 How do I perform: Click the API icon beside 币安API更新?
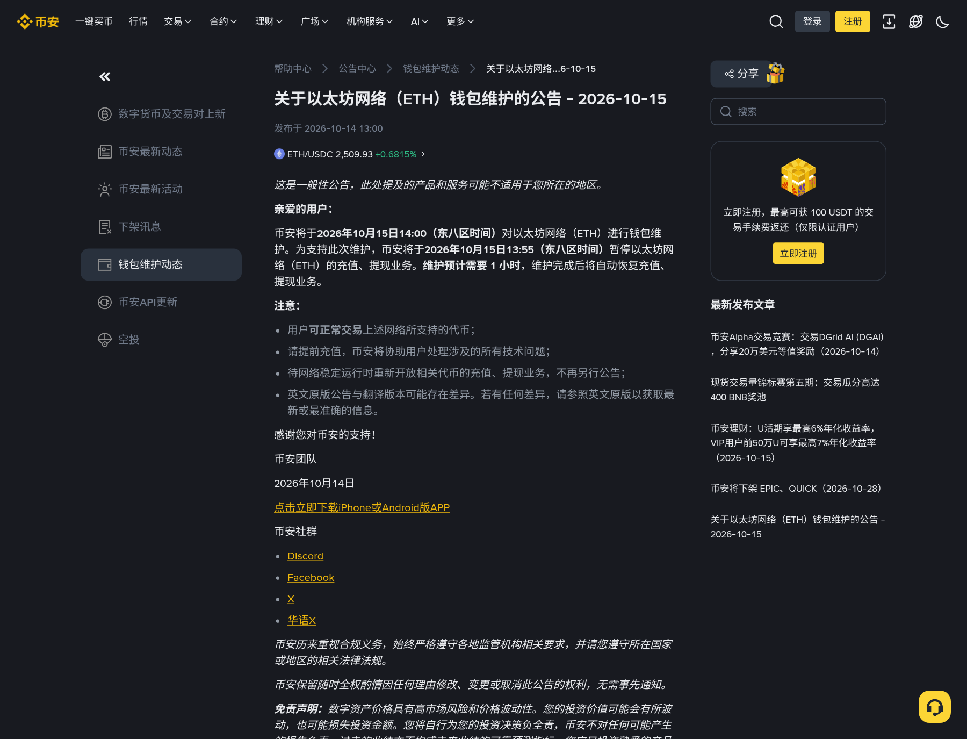pyautogui.click(x=105, y=302)
